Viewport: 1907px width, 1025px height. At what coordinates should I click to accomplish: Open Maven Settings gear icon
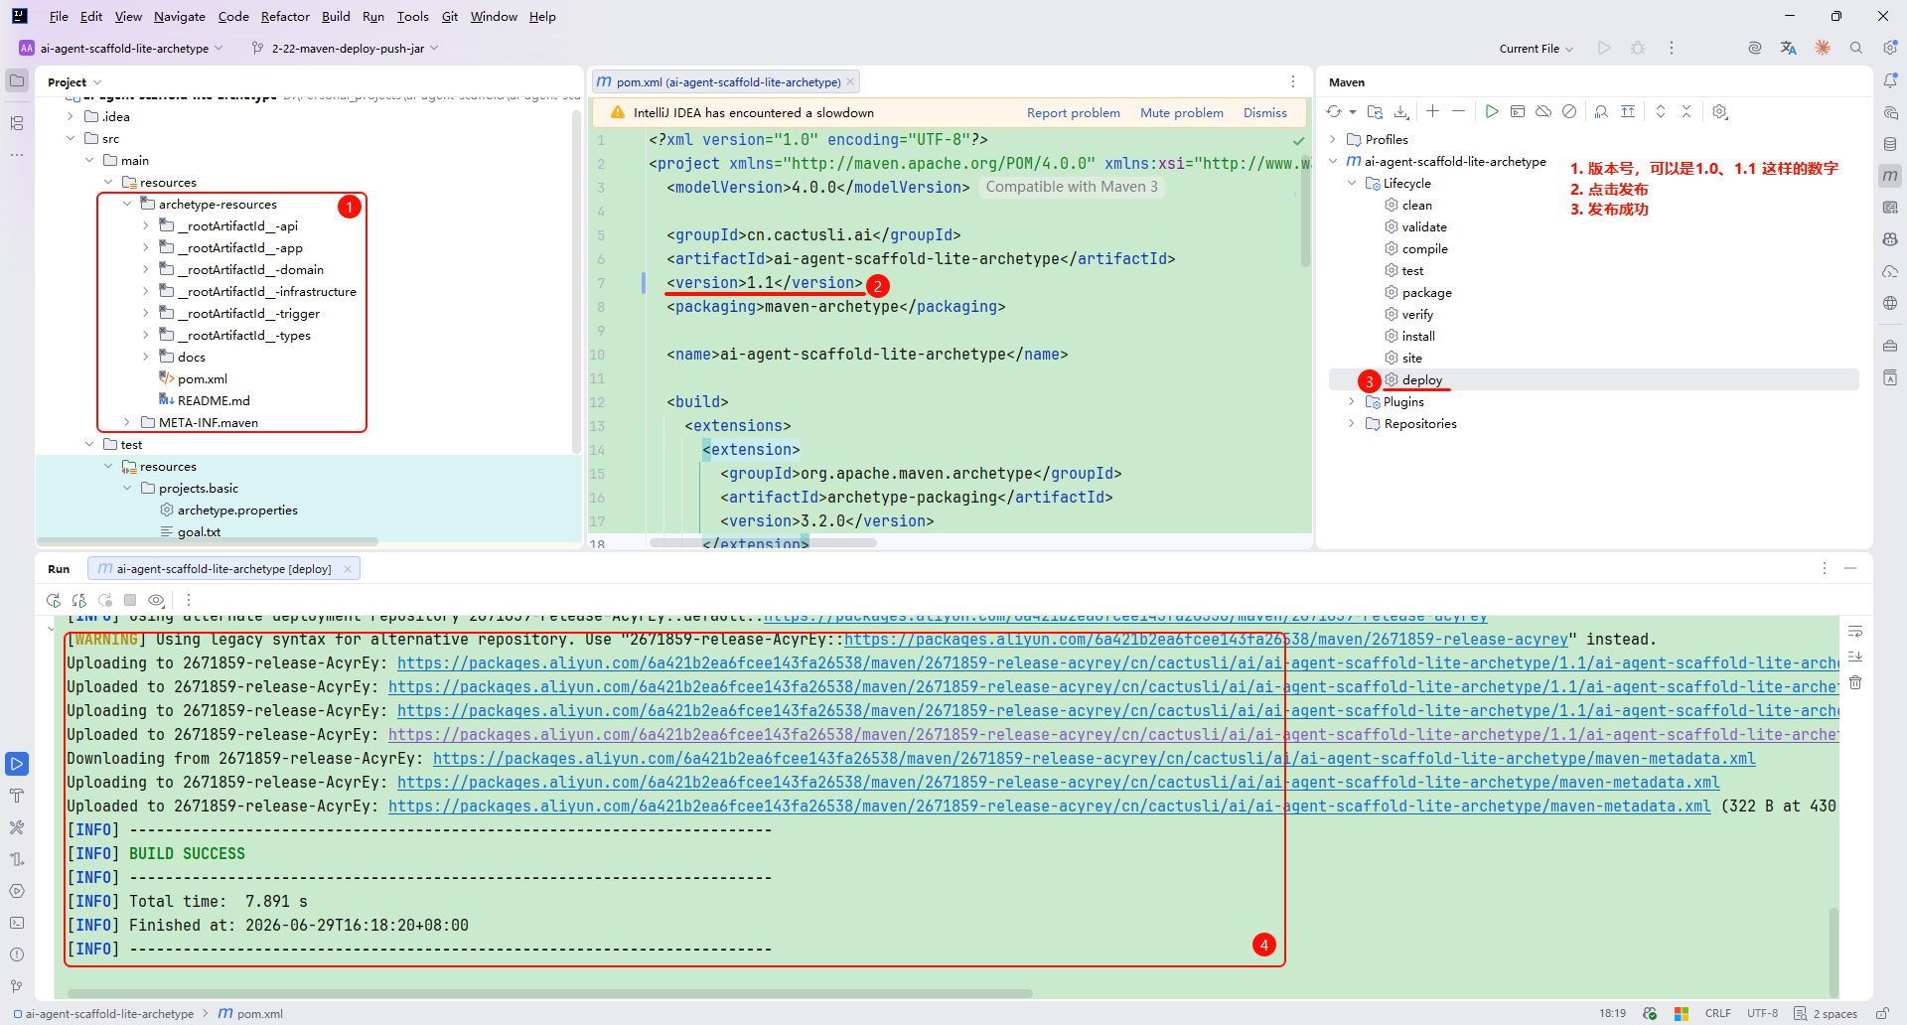[x=1720, y=112]
